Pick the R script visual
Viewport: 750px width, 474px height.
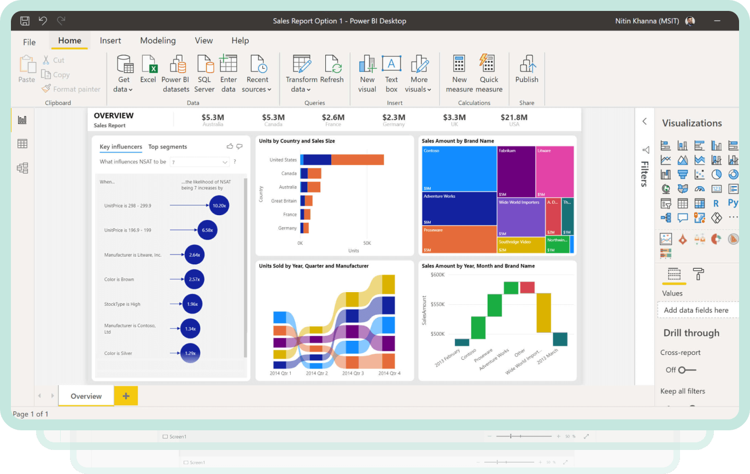(x=717, y=204)
